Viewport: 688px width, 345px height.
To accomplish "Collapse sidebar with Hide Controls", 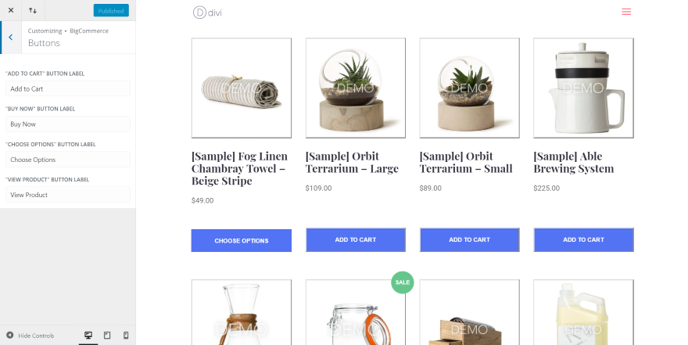I will 30,336.
